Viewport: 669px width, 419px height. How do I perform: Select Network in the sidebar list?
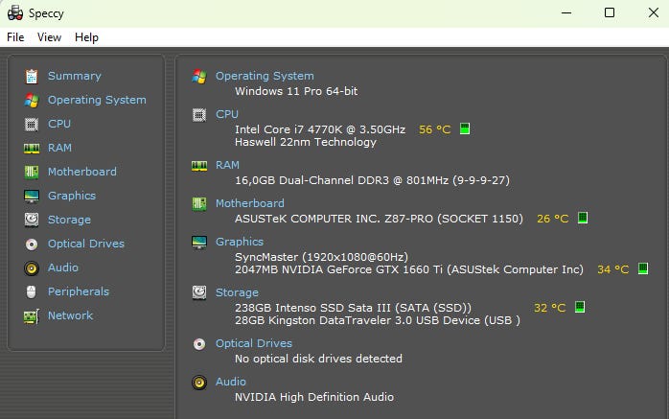(70, 315)
